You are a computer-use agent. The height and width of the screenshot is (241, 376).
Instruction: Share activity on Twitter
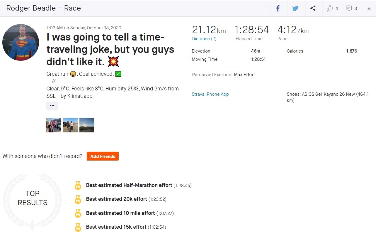[x=295, y=9]
